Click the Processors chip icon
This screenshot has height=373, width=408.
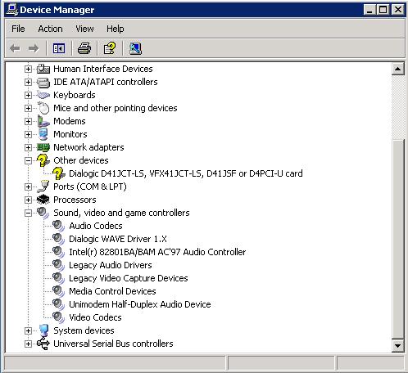tap(43, 200)
